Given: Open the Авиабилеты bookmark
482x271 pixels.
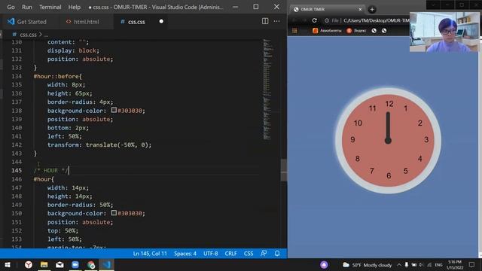Looking at the screenshot, I should tap(327, 30).
